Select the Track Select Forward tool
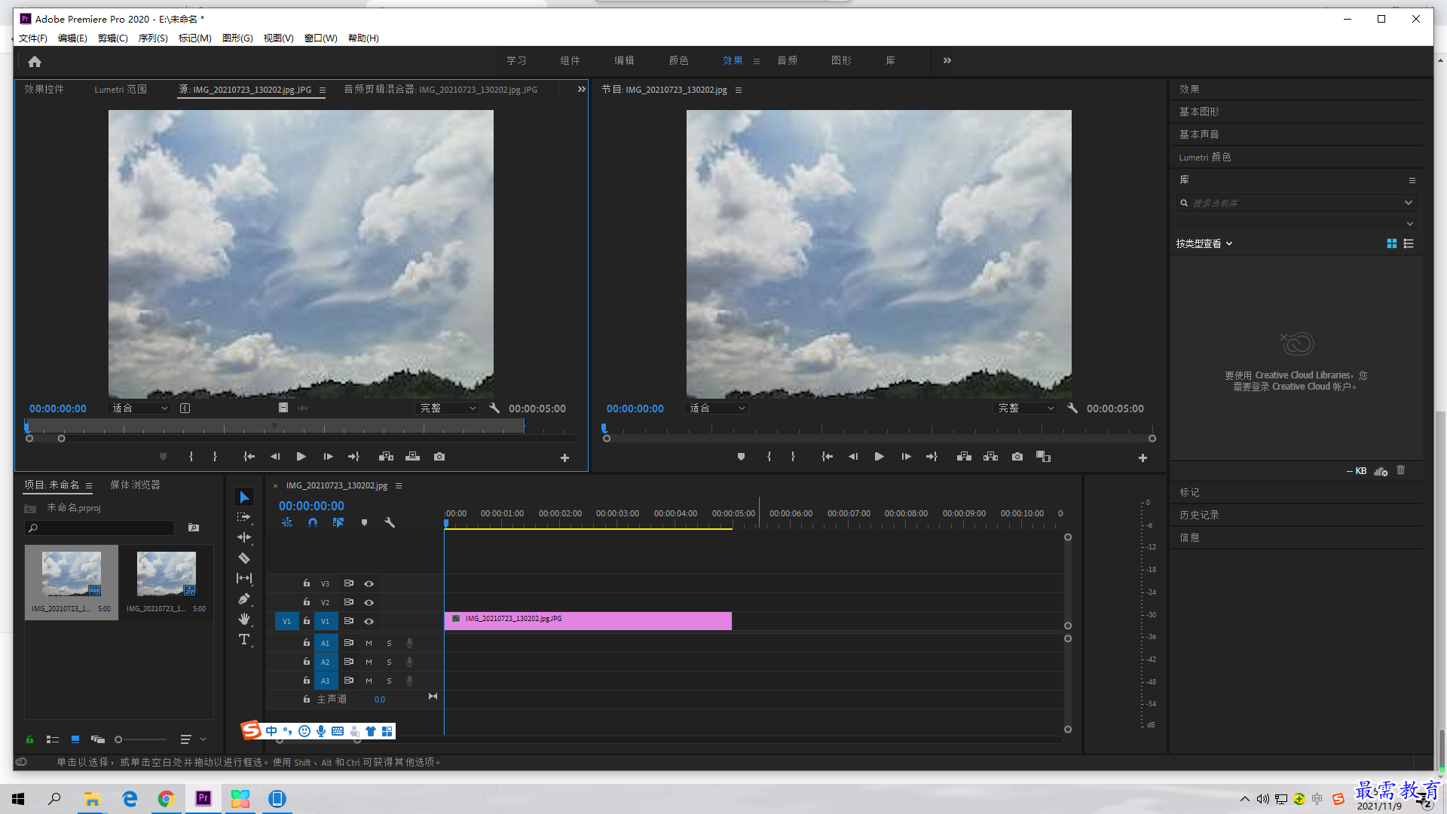 point(244,517)
